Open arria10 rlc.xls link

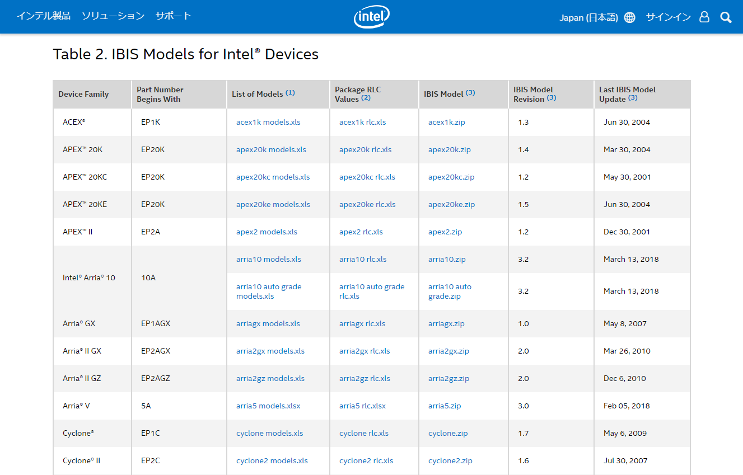[363, 259]
